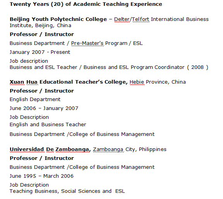Click the underlined word 'Xuan' in bold

(17, 82)
